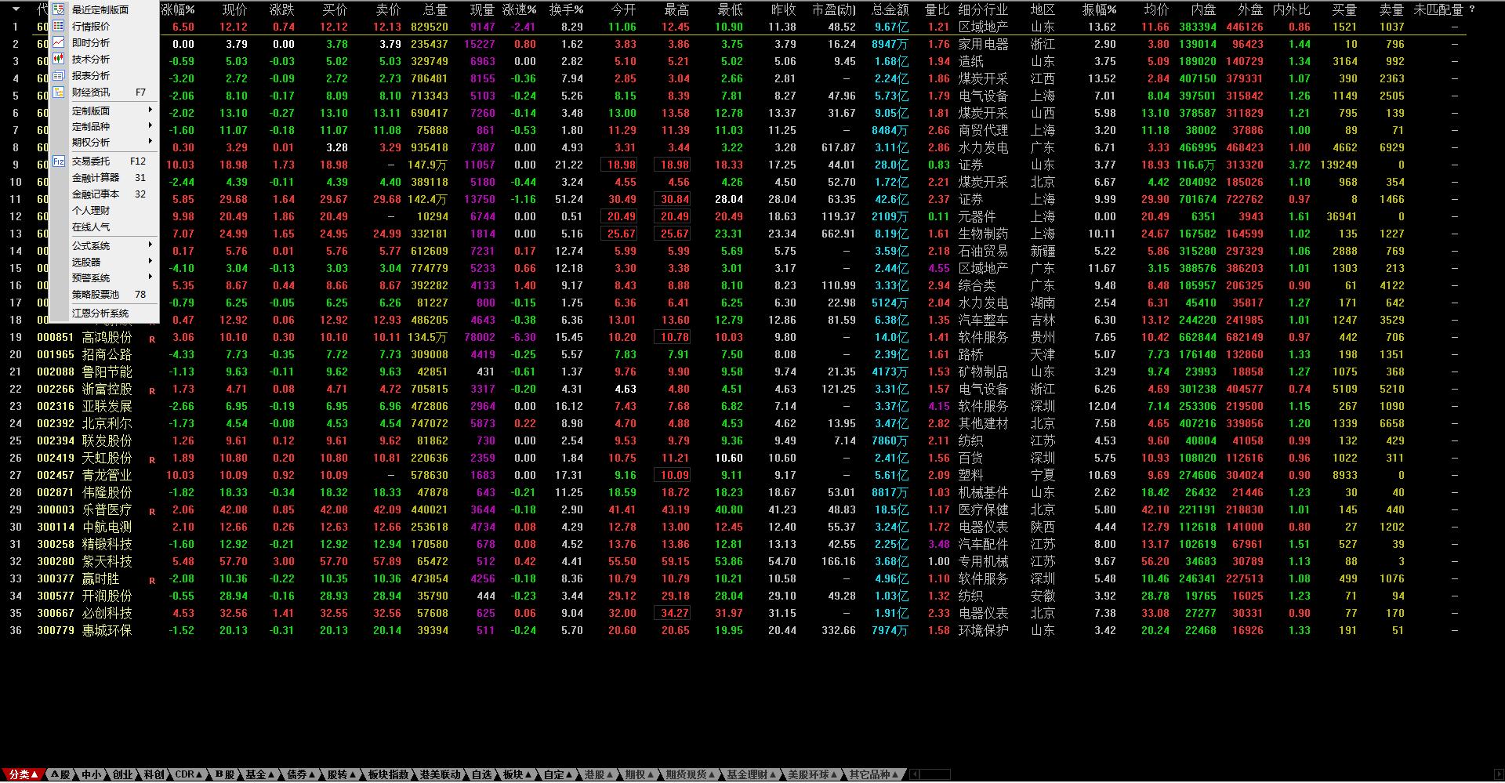Sort by the 总金额 column header
The image size is (1505, 783).
pyautogui.click(x=890, y=9)
